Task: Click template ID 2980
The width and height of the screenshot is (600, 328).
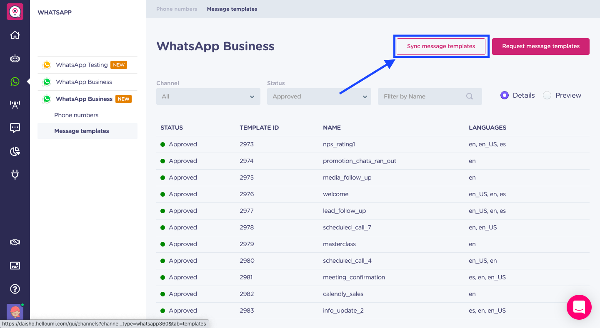Action: pos(247,261)
